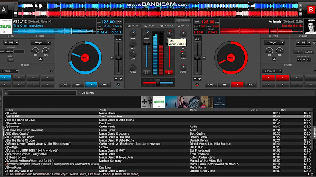316x177 pixels.
Task: Select the Voltage by Skrillex row
Action: point(158,147)
